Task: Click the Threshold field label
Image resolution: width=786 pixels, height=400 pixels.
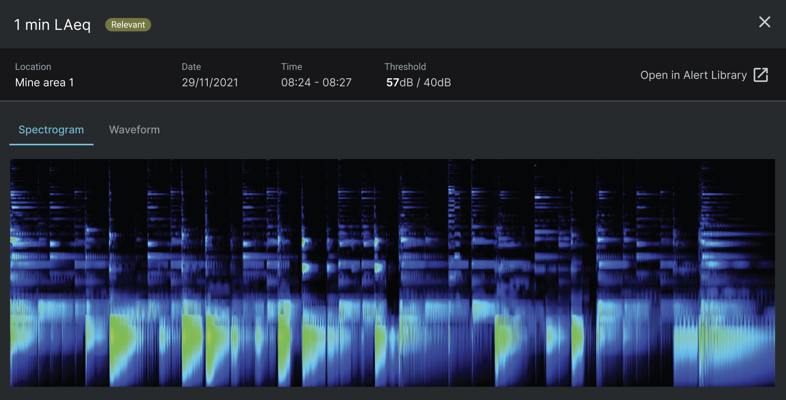Action: tap(405, 67)
